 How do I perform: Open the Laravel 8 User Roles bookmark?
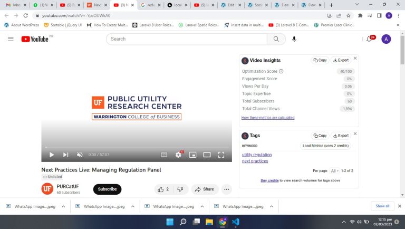tap(153, 25)
